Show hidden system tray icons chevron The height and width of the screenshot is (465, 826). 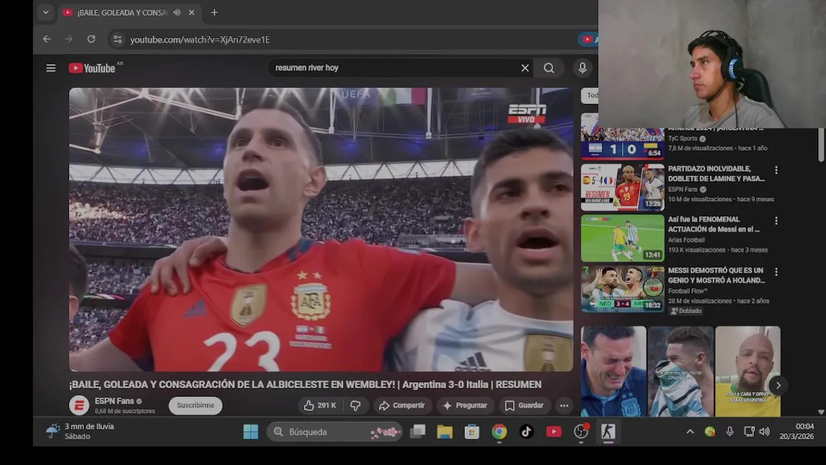tap(690, 431)
